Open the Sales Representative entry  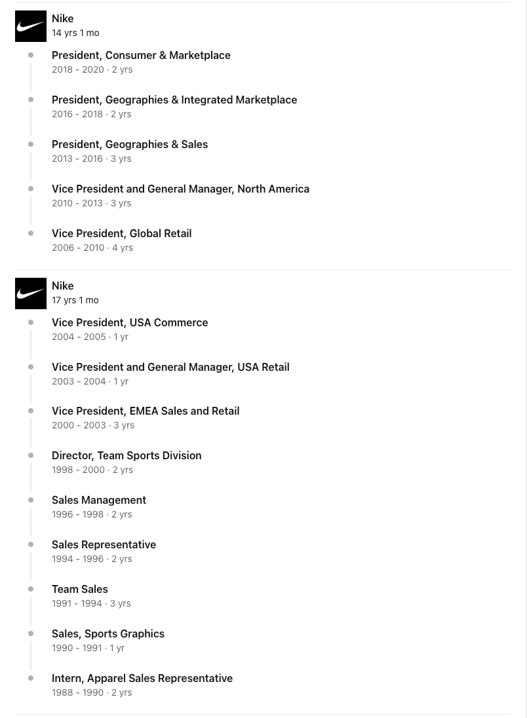[104, 545]
